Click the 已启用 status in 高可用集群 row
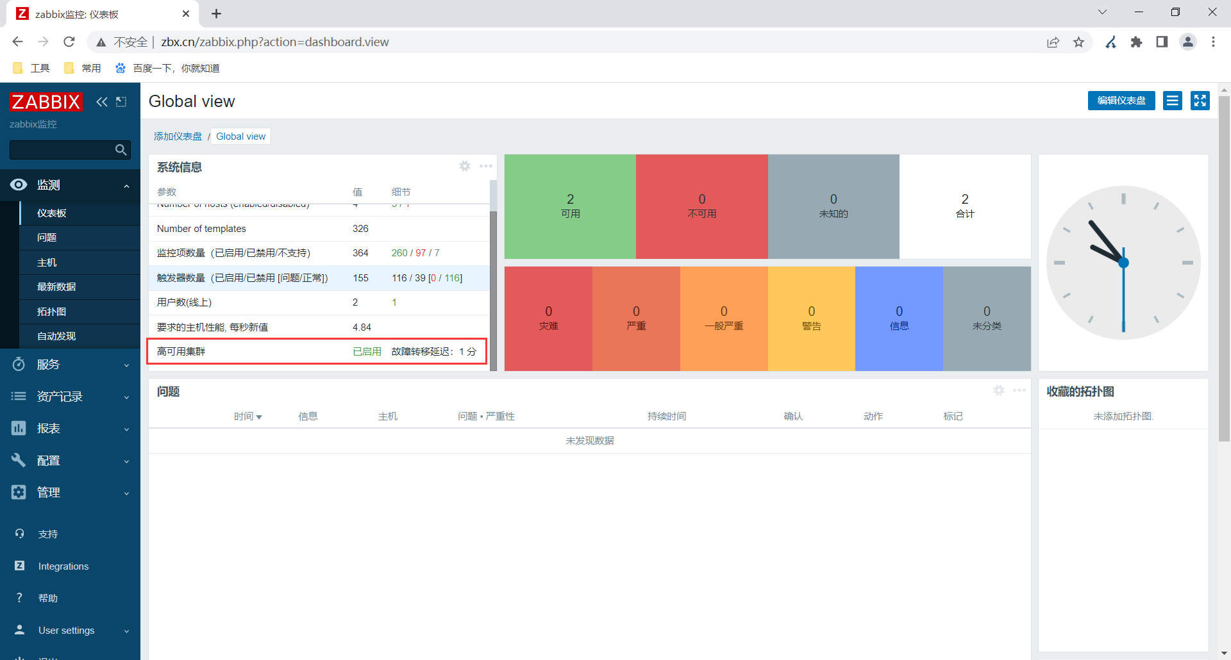This screenshot has width=1231, height=660. 367,352
